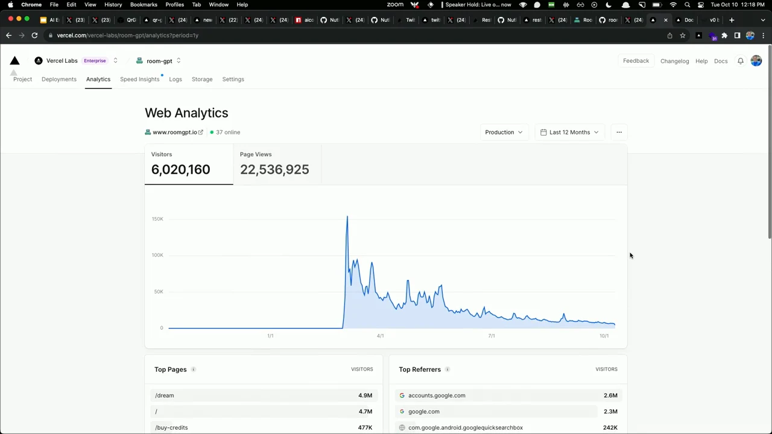Image resolution: width=772 pixels, height=434 pixels.
Task: Expand the Vercel Labs team switcher
Action: pos(115,61)
